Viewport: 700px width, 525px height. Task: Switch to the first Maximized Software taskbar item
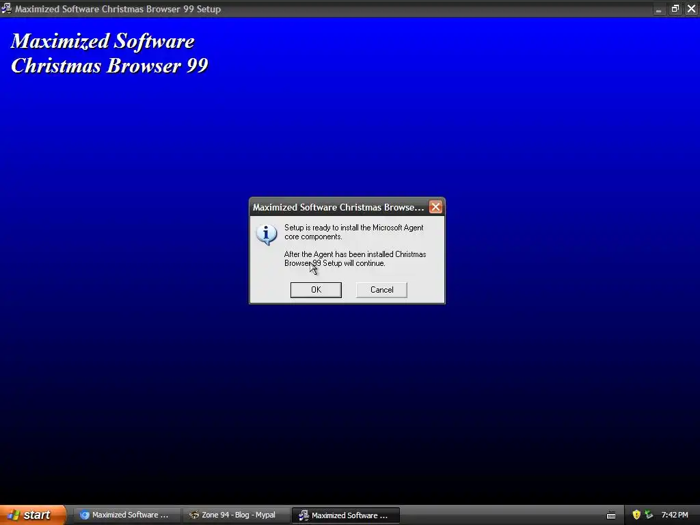[126, 515]
